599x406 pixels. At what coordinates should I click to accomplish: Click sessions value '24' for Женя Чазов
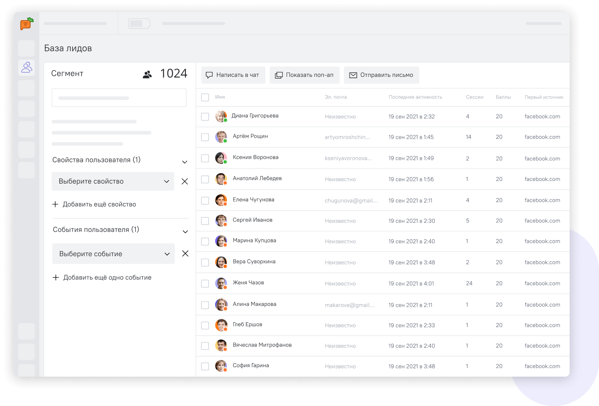(469, 283)
